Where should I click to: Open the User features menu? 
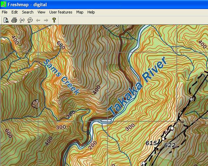pos(61,12)
